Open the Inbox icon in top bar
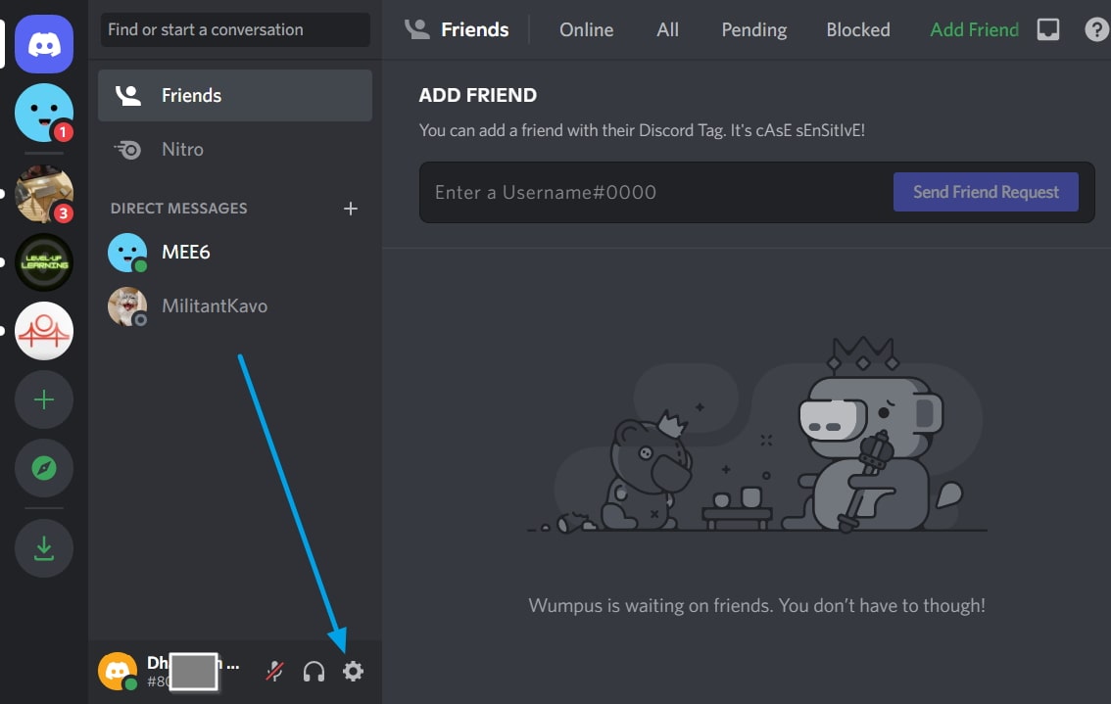1111x704 pixels. [1048, 29]
